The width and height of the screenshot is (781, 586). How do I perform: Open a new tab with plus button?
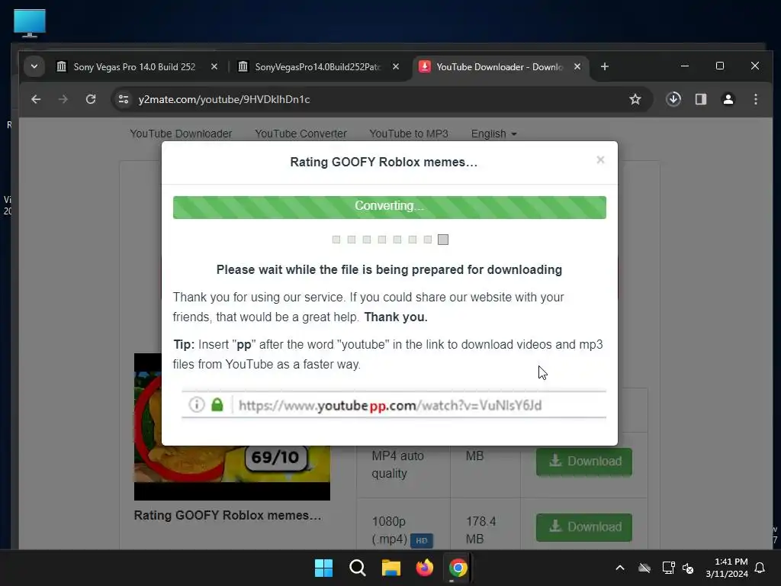click(605, 66)
